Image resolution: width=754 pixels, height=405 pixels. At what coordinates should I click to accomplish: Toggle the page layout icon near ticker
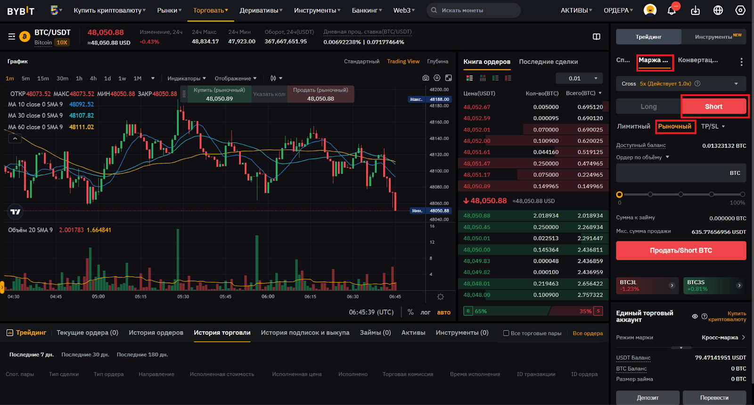pyautogui.click(x=596, y=37)
